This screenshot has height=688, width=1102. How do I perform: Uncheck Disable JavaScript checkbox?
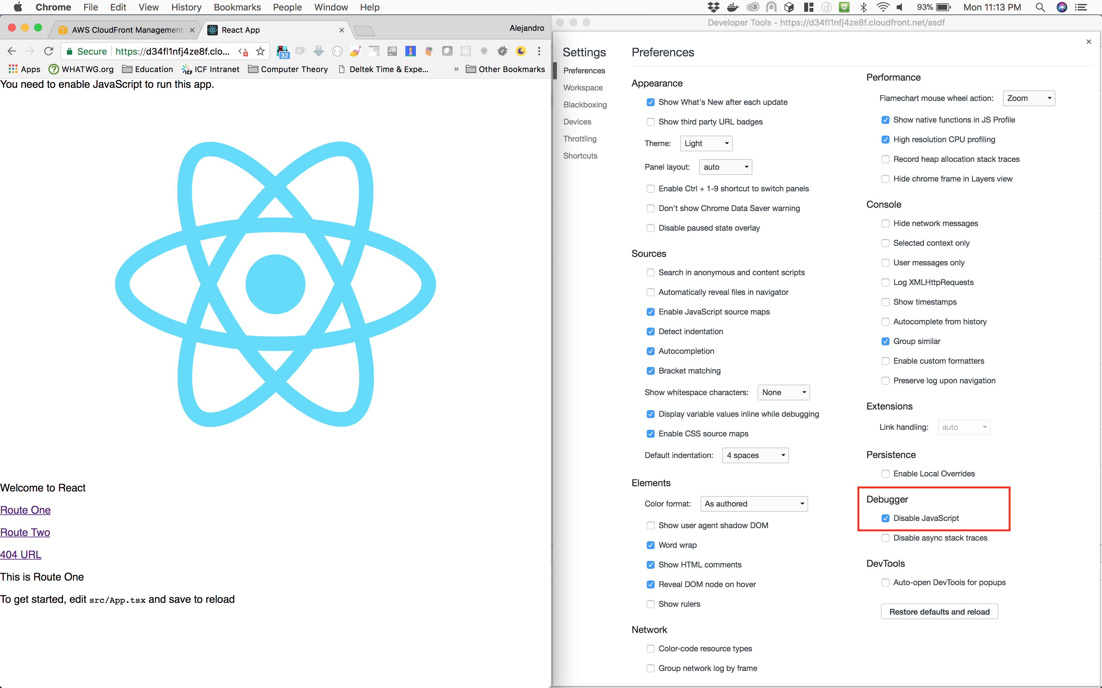click(885, 518)
